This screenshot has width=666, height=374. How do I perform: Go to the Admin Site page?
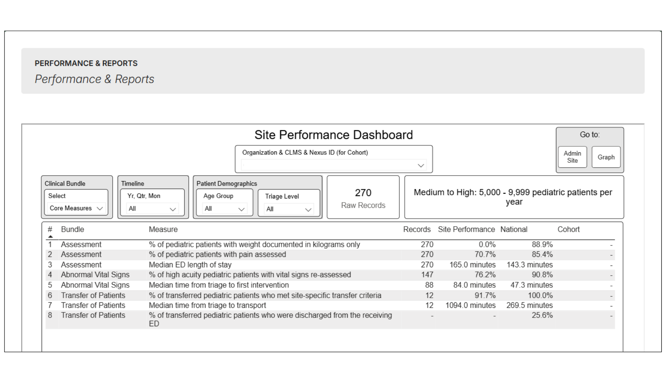pos(572,157)
